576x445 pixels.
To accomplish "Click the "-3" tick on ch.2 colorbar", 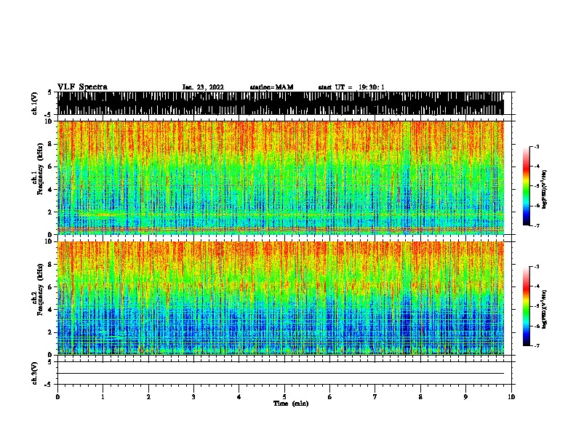I will [x=537, y=267].
